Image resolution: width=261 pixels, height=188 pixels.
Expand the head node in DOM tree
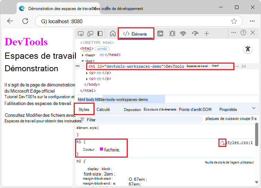pyautogui.click(x=83, y=55)
